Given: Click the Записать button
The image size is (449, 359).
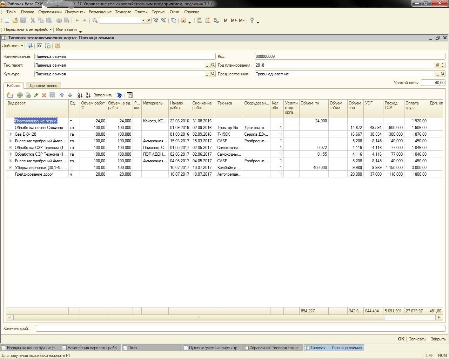Looking at the screenshot, I should tap(417, 339).
